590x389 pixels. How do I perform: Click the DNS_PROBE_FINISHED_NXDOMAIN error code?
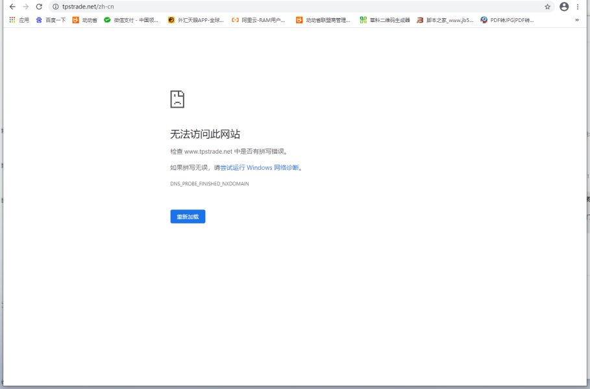click(x=210, y=183)
